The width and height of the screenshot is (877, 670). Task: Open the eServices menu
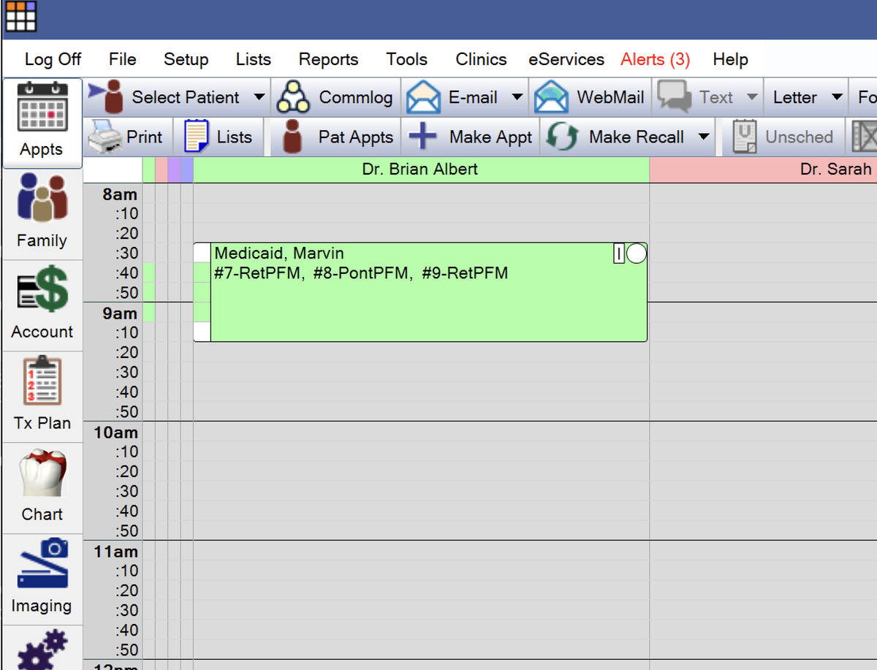(x=566, y=59)
